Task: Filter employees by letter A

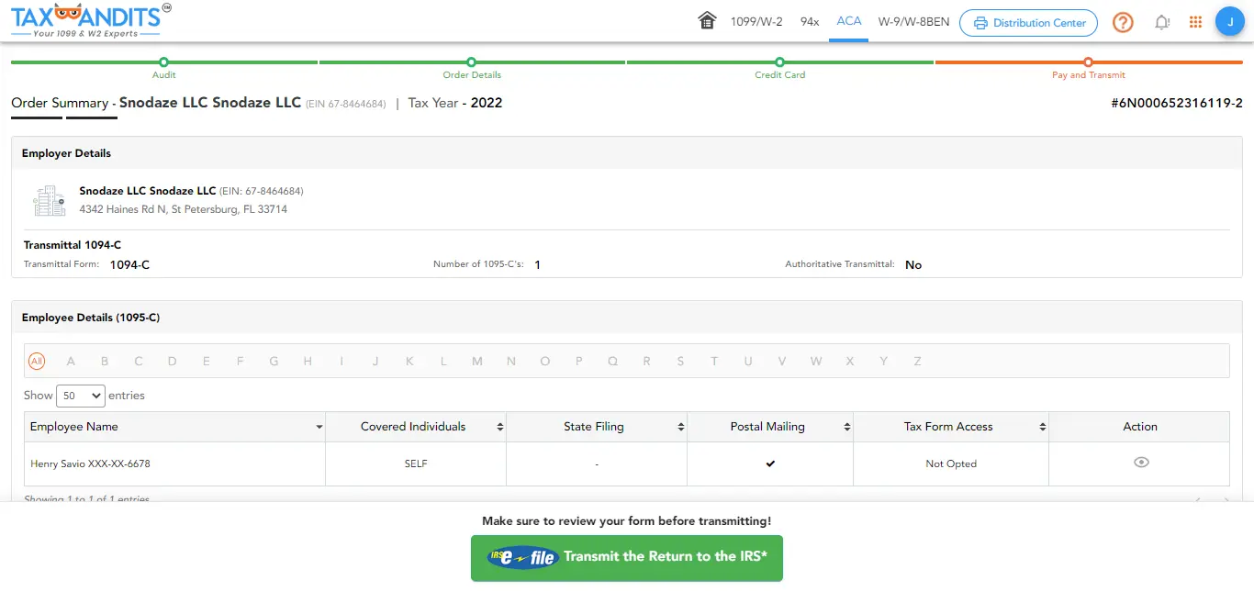Action: tap(71, 362)
